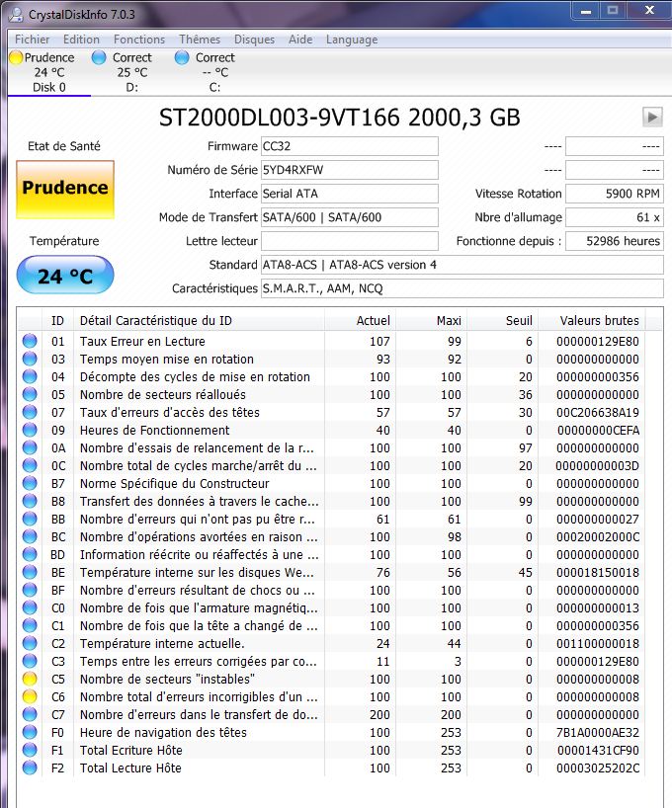Image resolution: width=672 pixels, height=808 pixels.
Task: Click the CrystalDiskInfo title bar app icon
Action: click(x=17, y=15)
